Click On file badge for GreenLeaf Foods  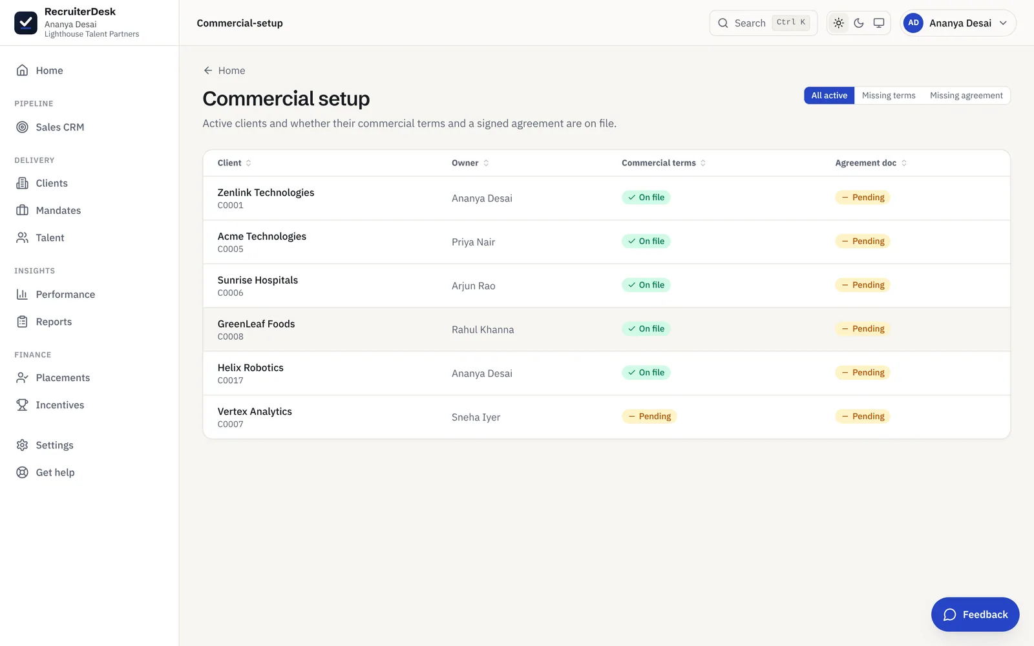[646, 329]
